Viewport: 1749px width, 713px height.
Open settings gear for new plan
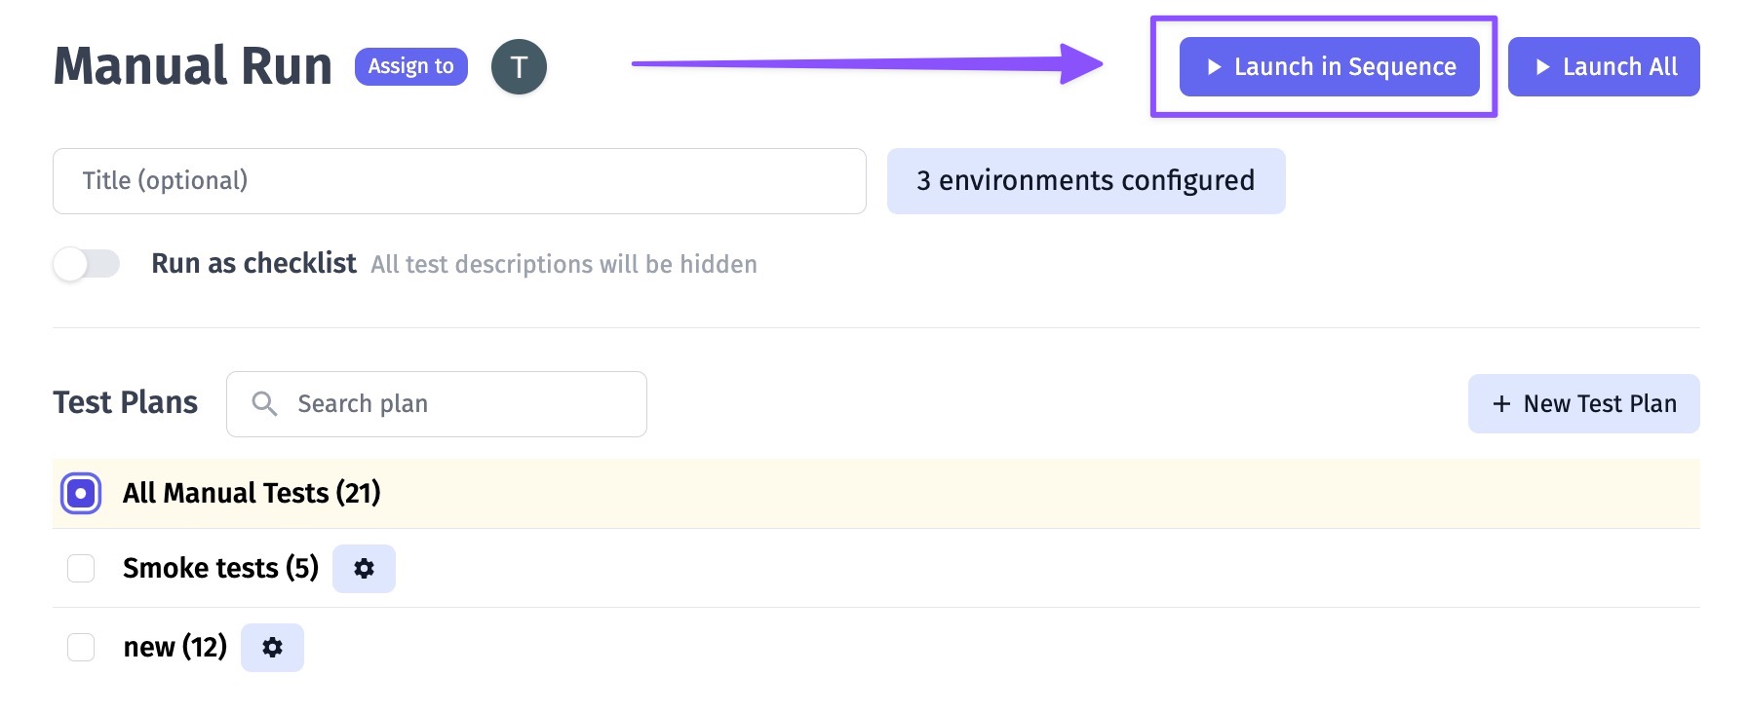click(x=272, y=648)
